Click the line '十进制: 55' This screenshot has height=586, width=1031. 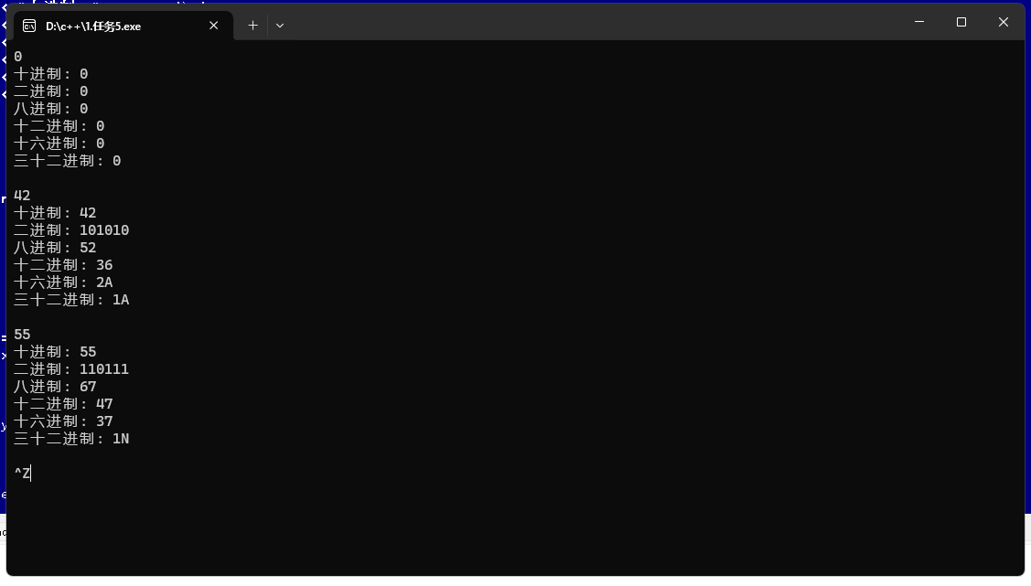click(x=55, y=351)
